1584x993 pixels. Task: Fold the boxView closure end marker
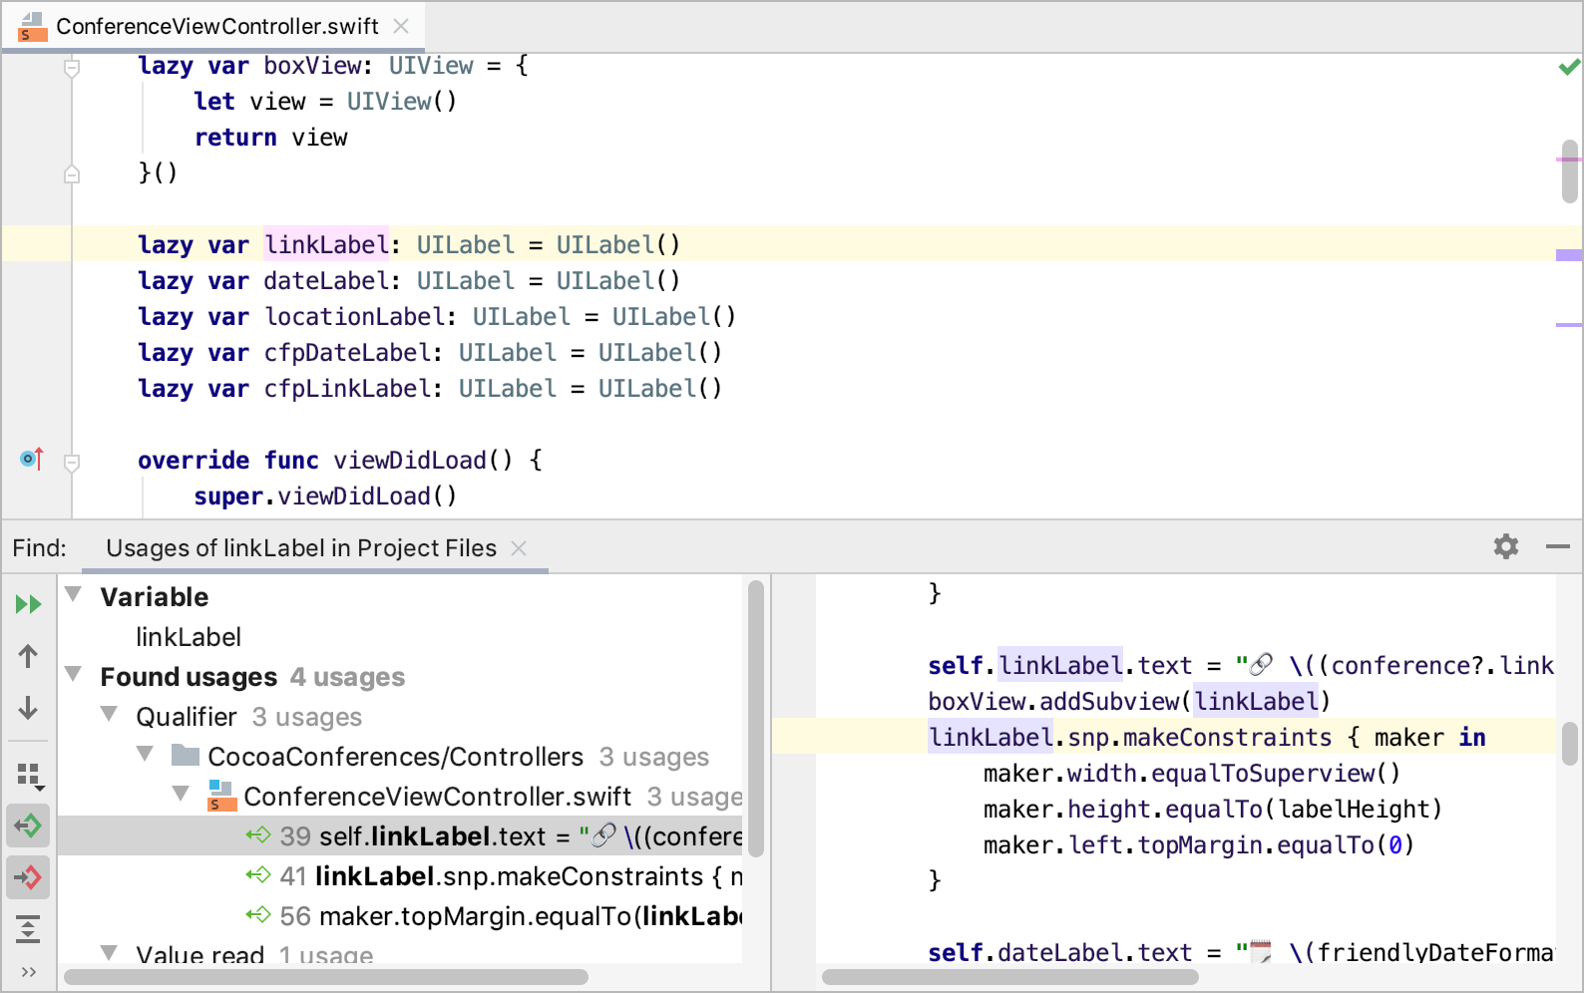pos(72,173)
